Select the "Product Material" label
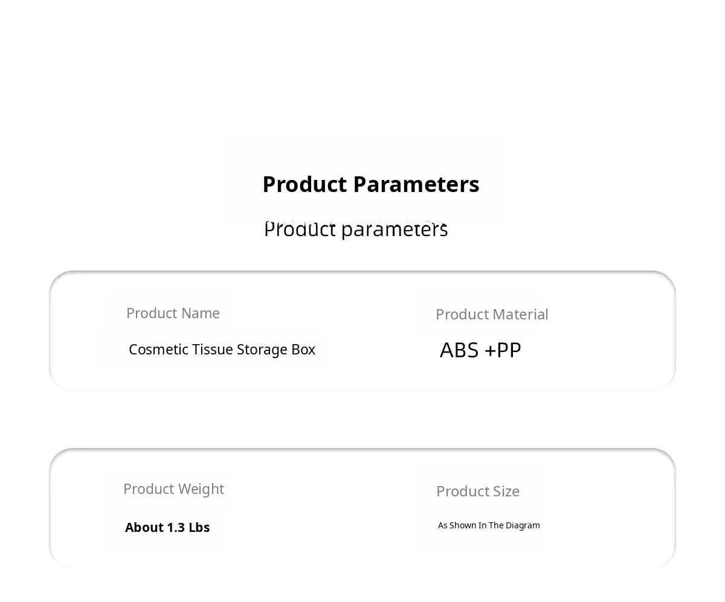This screenshot has width=725, height=602. coord(492,314)
